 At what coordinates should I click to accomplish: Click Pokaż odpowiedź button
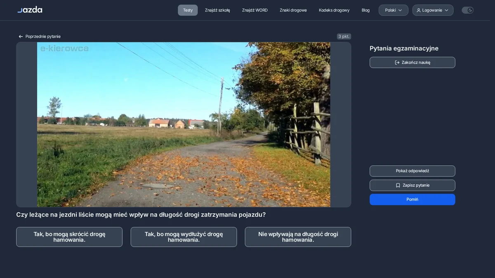[x=412, y=171]
